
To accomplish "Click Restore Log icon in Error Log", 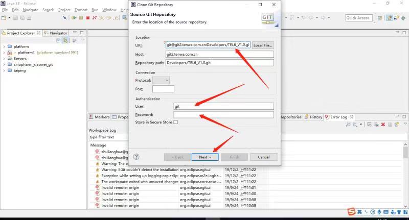I will pyautogui.click(x=397, y=125).
